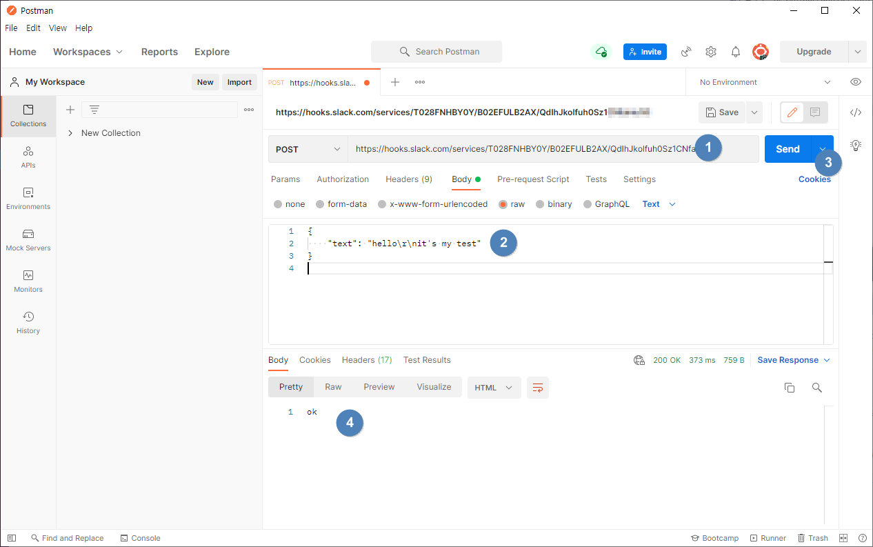873x547 pixels.
Task: Open the APIs sidebar panel
Action: 28,157
